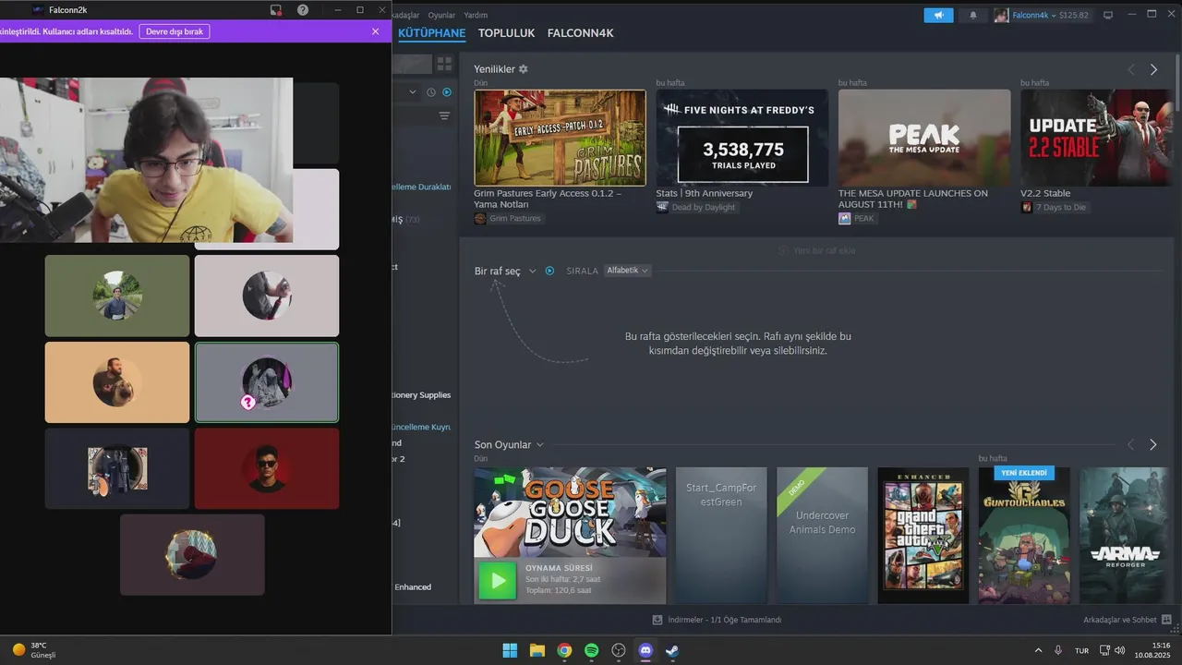The height and width of the screenshot is (665, 1182).
Task: Open the Oyunlar menu
Action: click(x=441, y=15)
